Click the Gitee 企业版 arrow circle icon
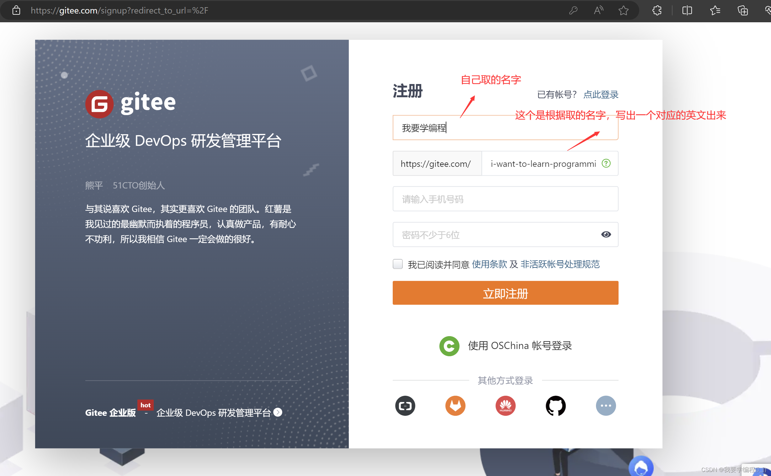 pyautogui.click(x=278, y=412)
